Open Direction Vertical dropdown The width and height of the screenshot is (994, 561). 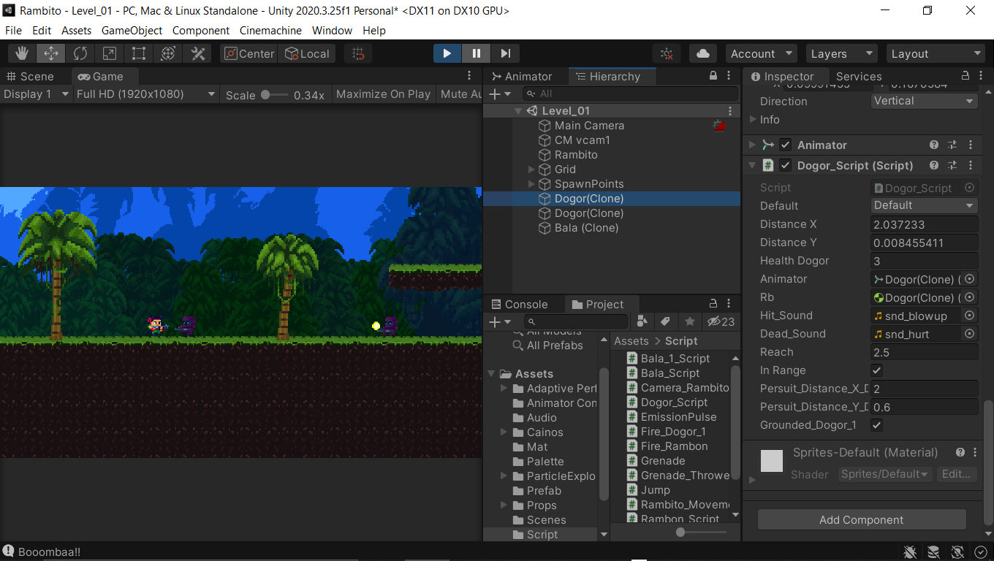(925, 101)
